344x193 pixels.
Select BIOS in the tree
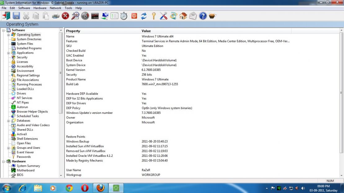(x=20, y=175)
